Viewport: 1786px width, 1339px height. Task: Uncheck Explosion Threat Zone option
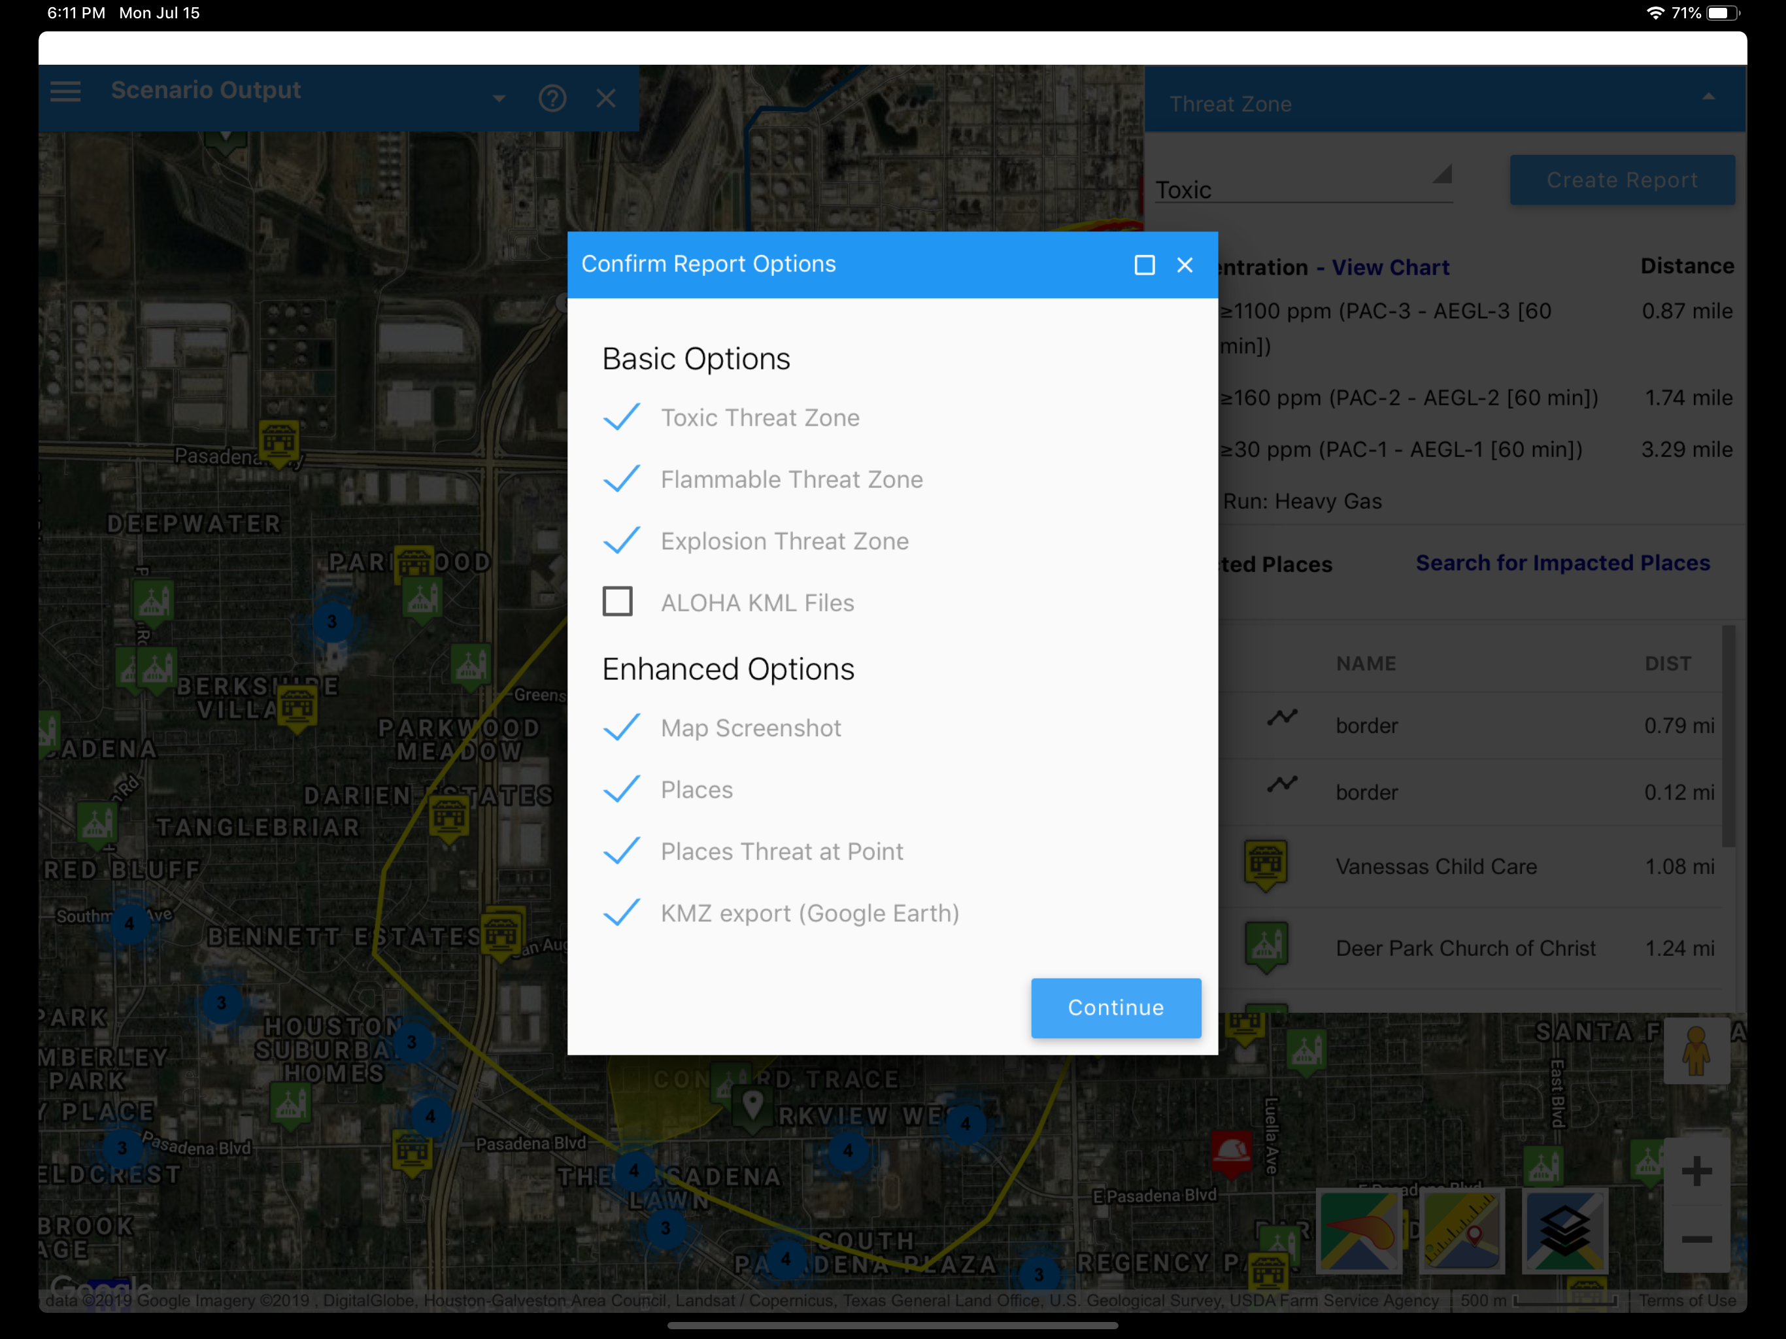[621, 541]
